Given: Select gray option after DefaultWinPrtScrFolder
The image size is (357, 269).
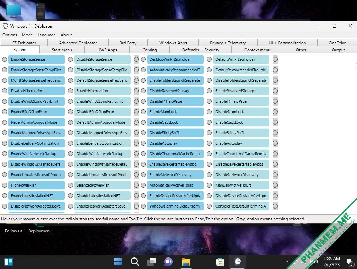Looking at the screenshot, I should (275, 59).
